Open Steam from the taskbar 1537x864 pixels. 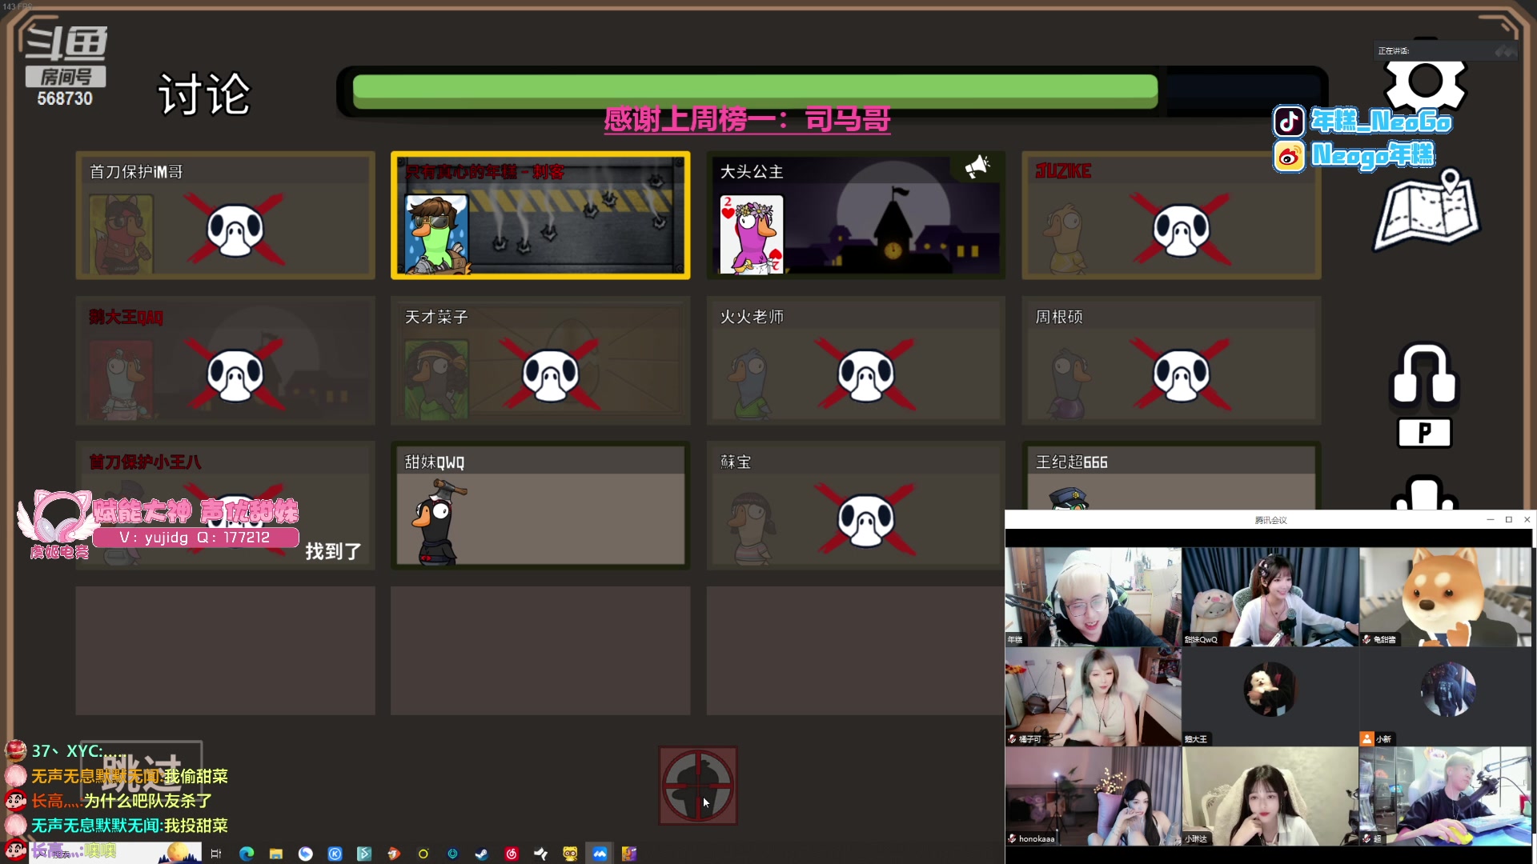tap(482, 854)
